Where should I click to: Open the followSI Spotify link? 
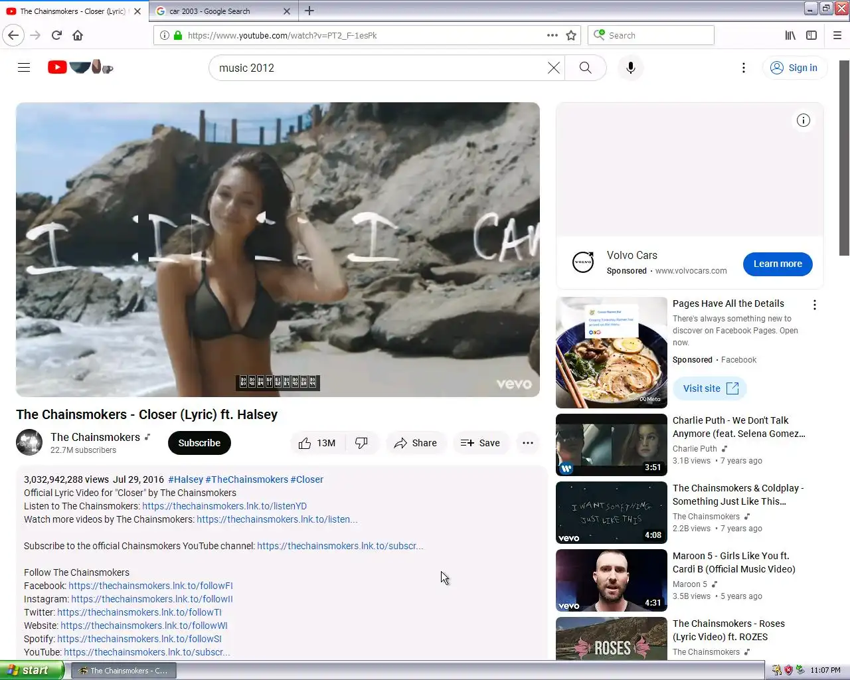[x=139, y=639]
